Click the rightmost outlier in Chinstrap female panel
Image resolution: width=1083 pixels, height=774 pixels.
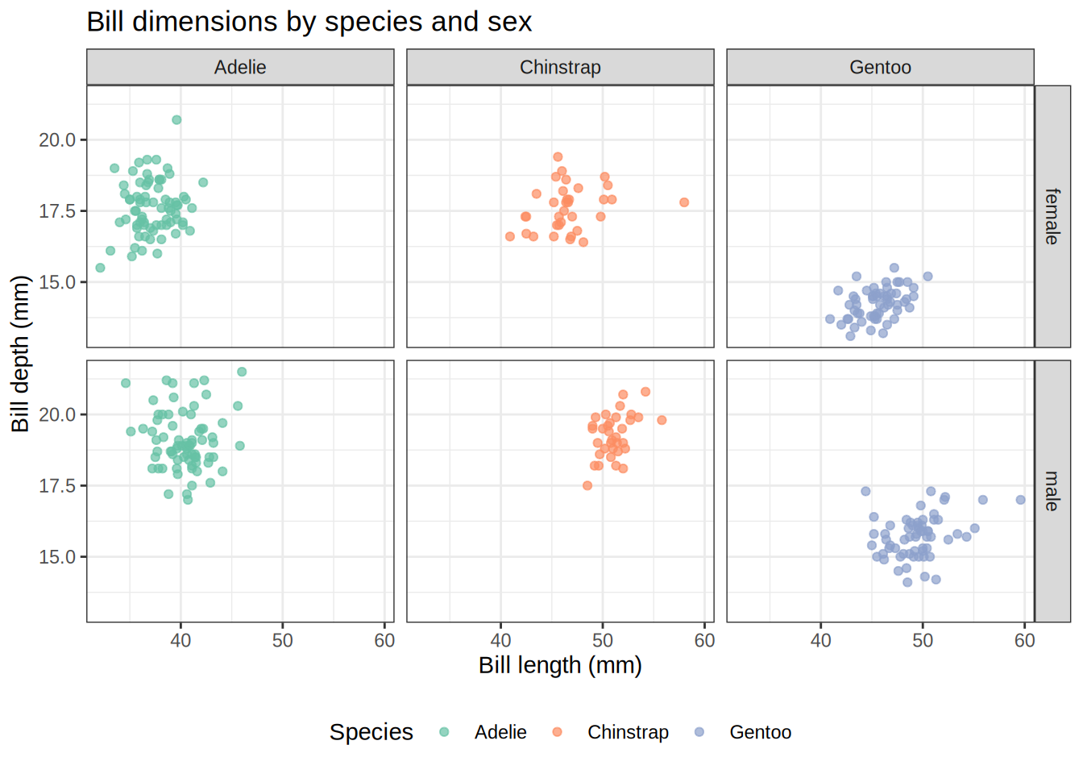click(684, 202)
